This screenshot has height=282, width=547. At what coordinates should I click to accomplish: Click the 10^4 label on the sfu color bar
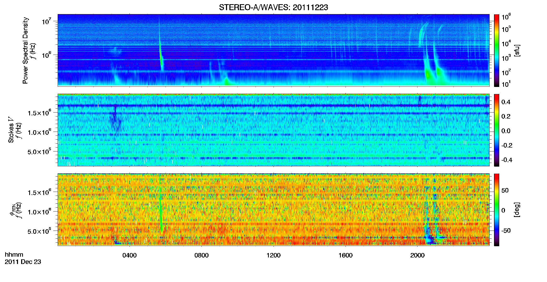(x=506, y=43)
